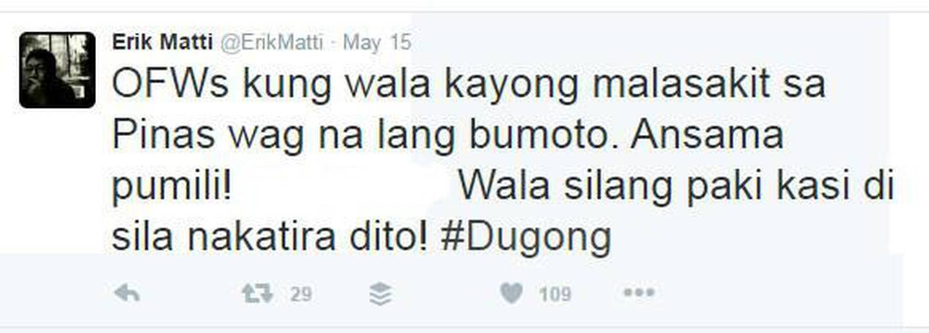Open the May 15 timestamp permalink

tap(377, 43)
